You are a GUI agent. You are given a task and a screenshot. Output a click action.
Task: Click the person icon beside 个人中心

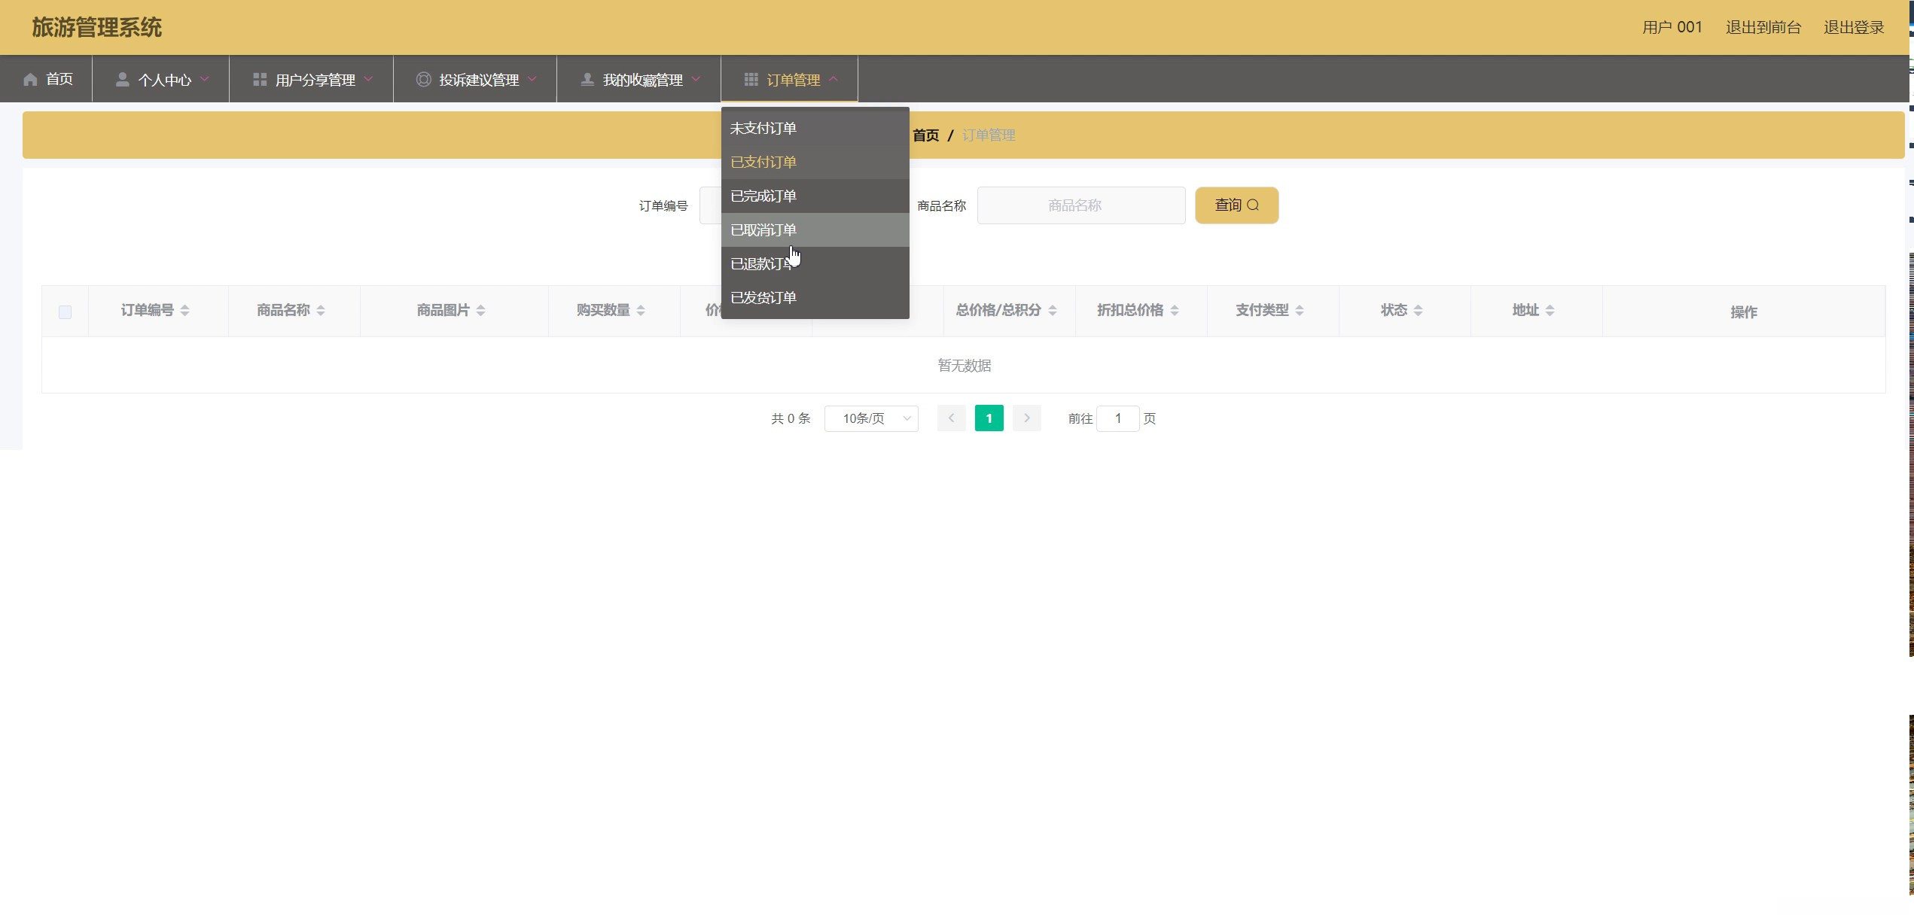122,80
